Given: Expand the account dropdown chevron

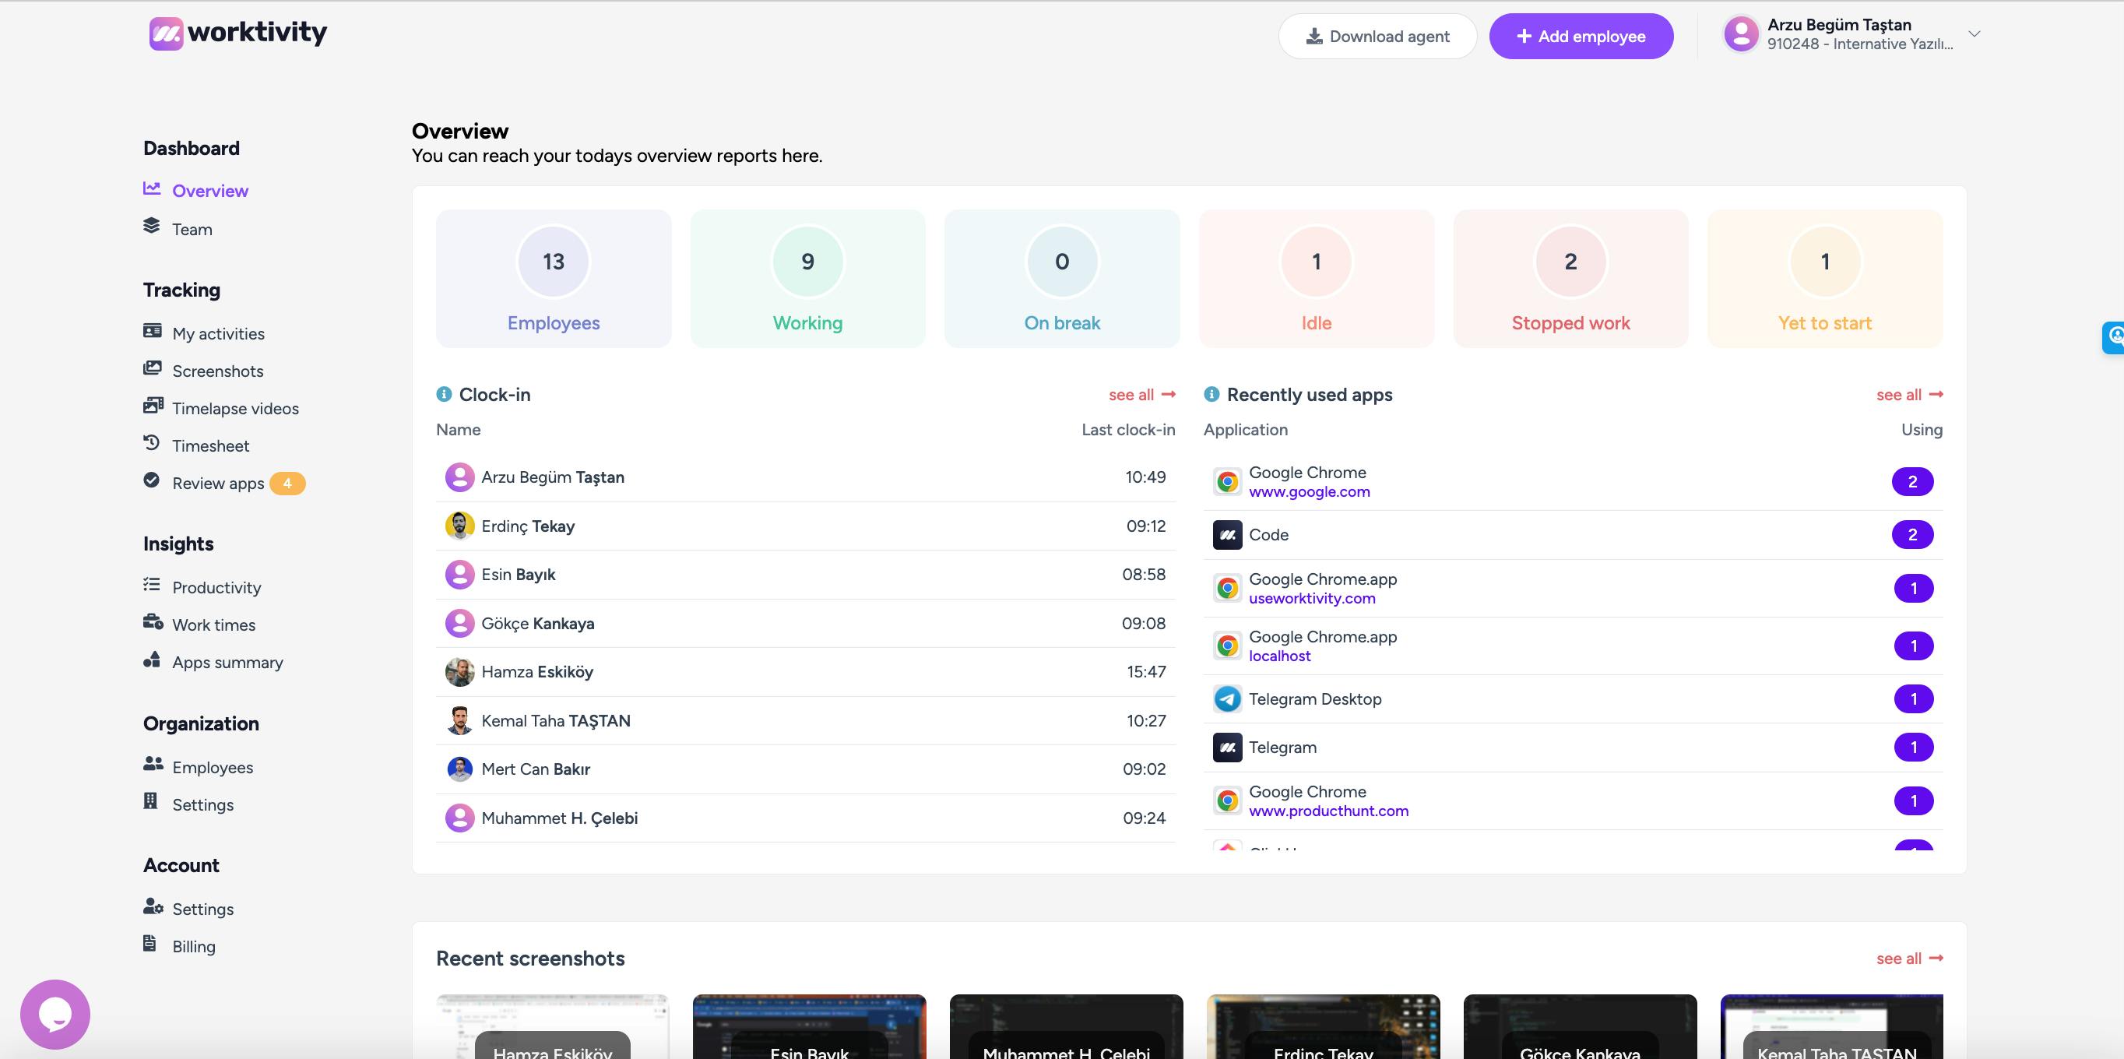Looking at the screenshot, I should 1974,33.
